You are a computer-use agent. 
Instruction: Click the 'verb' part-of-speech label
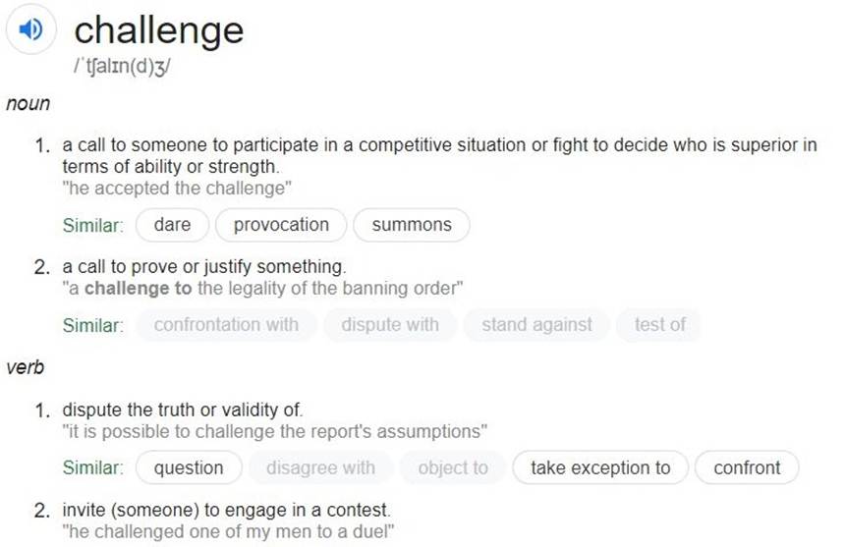coord(25,367)
